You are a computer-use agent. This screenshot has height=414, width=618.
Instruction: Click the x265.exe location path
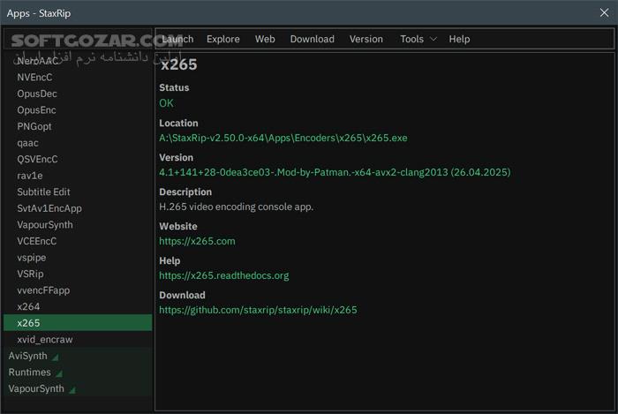click(283, 138)
